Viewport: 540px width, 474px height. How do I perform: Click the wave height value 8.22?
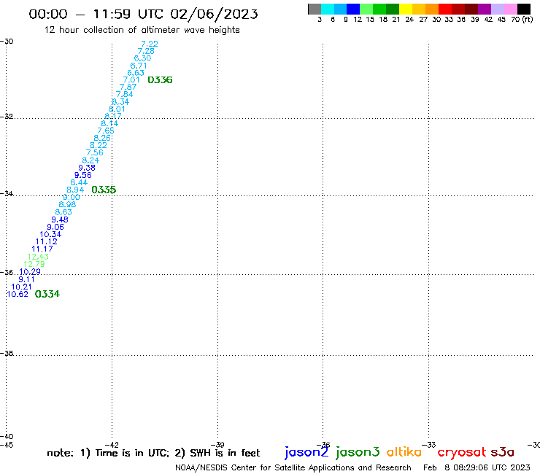coord(99,145)
